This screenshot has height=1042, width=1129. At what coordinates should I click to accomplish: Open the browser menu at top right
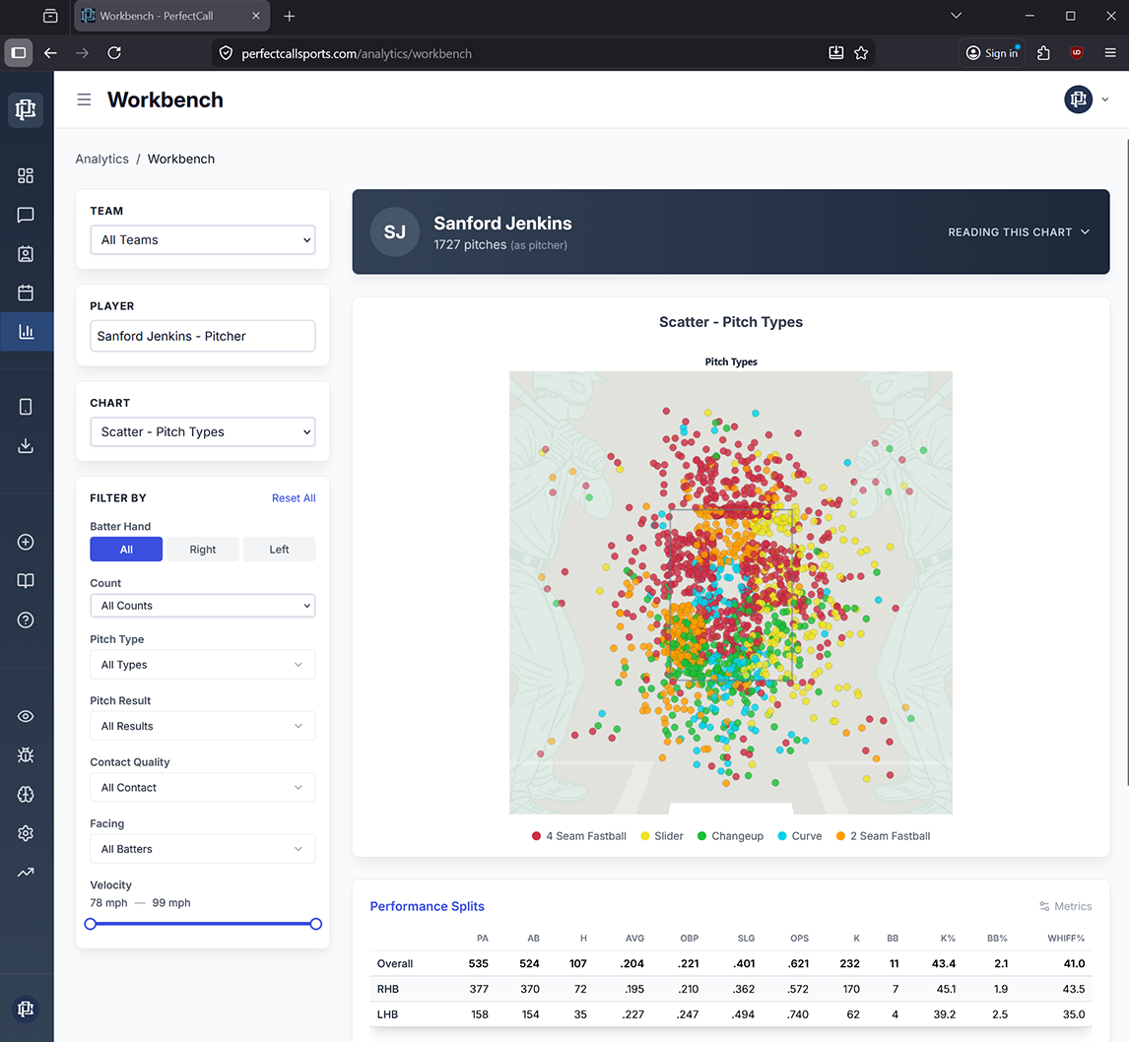pyautogui.click(x=1111, y=53)
